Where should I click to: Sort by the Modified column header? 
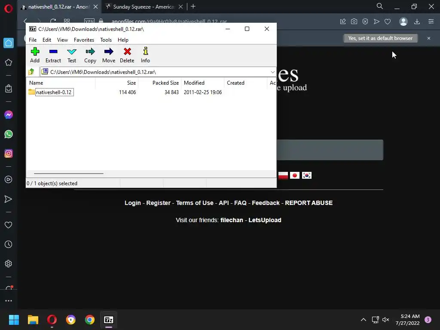[x=203, y=83]
